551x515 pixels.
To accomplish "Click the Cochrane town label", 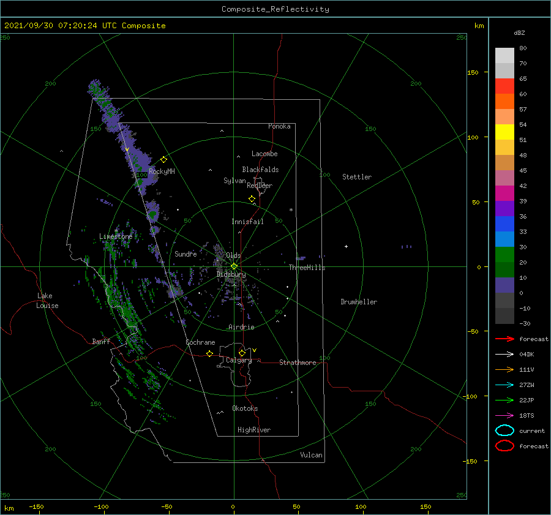I will point(200,342).
